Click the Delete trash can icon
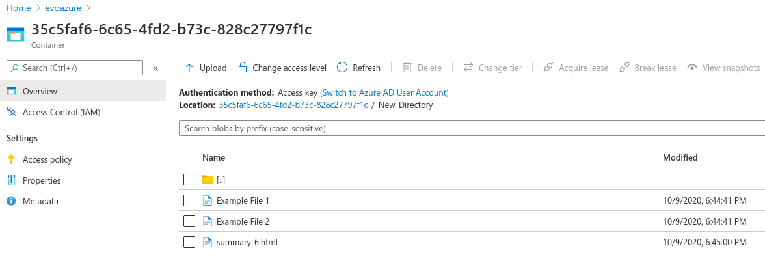Viewport: 765px width, 259px height. point(407,67)
